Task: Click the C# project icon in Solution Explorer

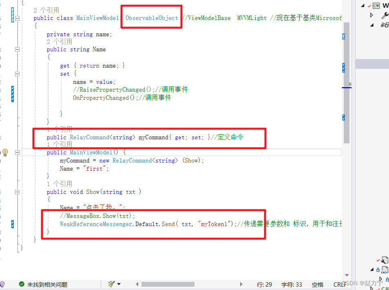Action: pos(376,6)
